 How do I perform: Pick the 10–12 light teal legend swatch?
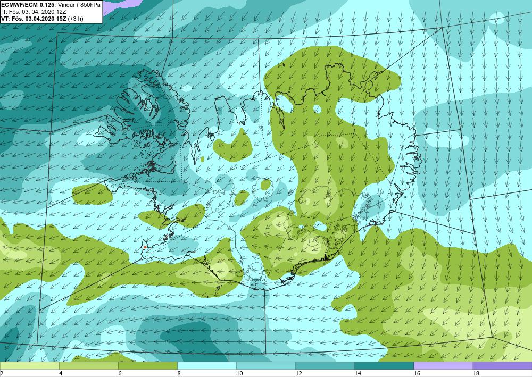(266, 365)
